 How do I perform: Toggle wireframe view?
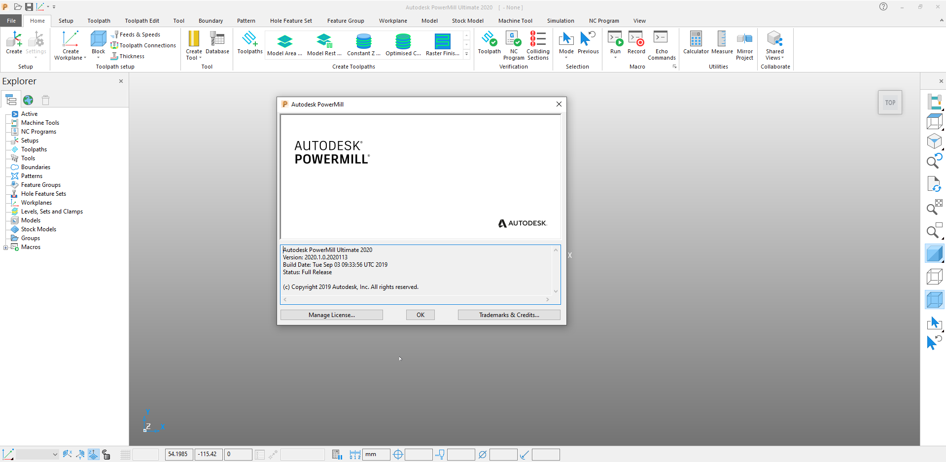[934, 277]
